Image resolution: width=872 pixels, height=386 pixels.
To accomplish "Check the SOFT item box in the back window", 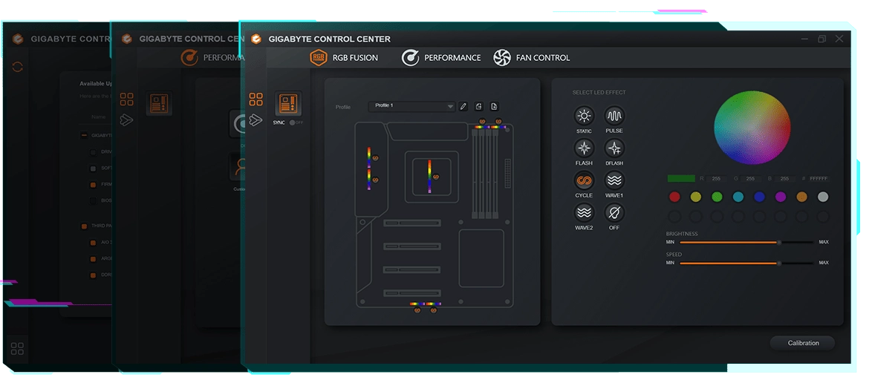I will 93,169.
